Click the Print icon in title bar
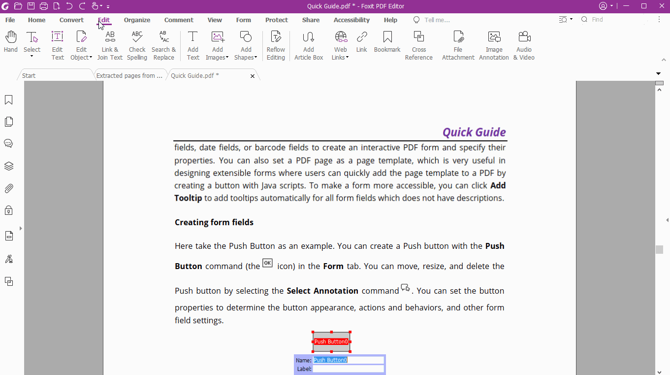This screenshot has width=670, height=375. point(44,6)
